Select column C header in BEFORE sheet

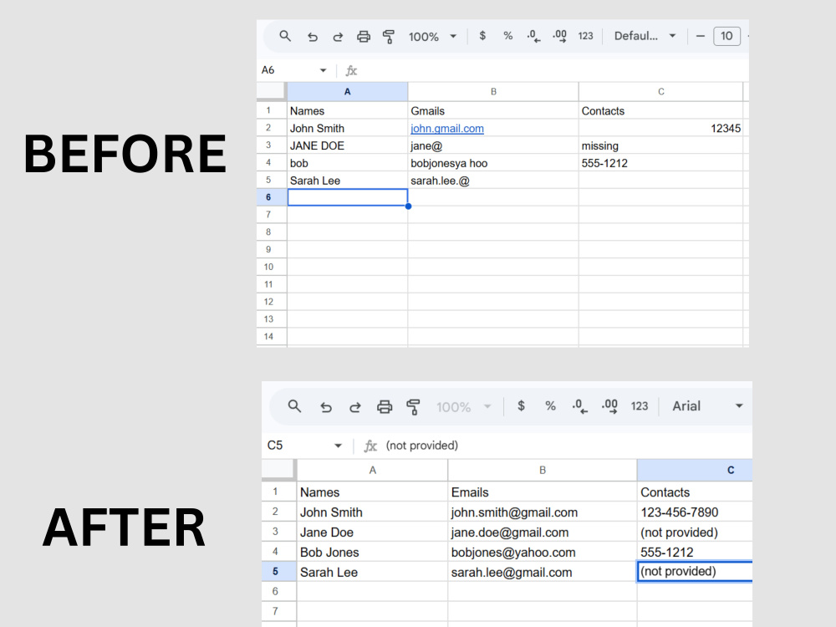point(661,92)
